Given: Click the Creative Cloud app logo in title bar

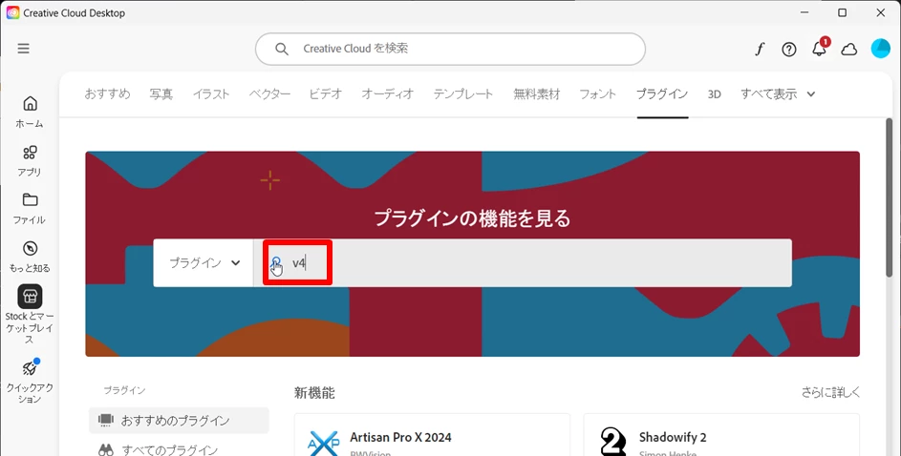Looking at the screenshot, I should click(12, 12).
